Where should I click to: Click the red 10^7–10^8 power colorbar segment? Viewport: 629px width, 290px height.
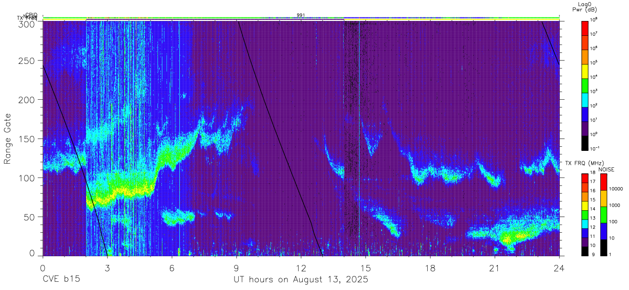[x=585, y=27]
